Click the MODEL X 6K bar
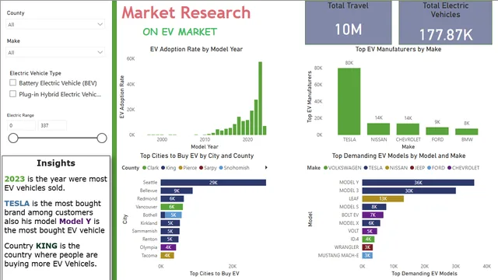498x280 pixels. click(x=371, y=223)
